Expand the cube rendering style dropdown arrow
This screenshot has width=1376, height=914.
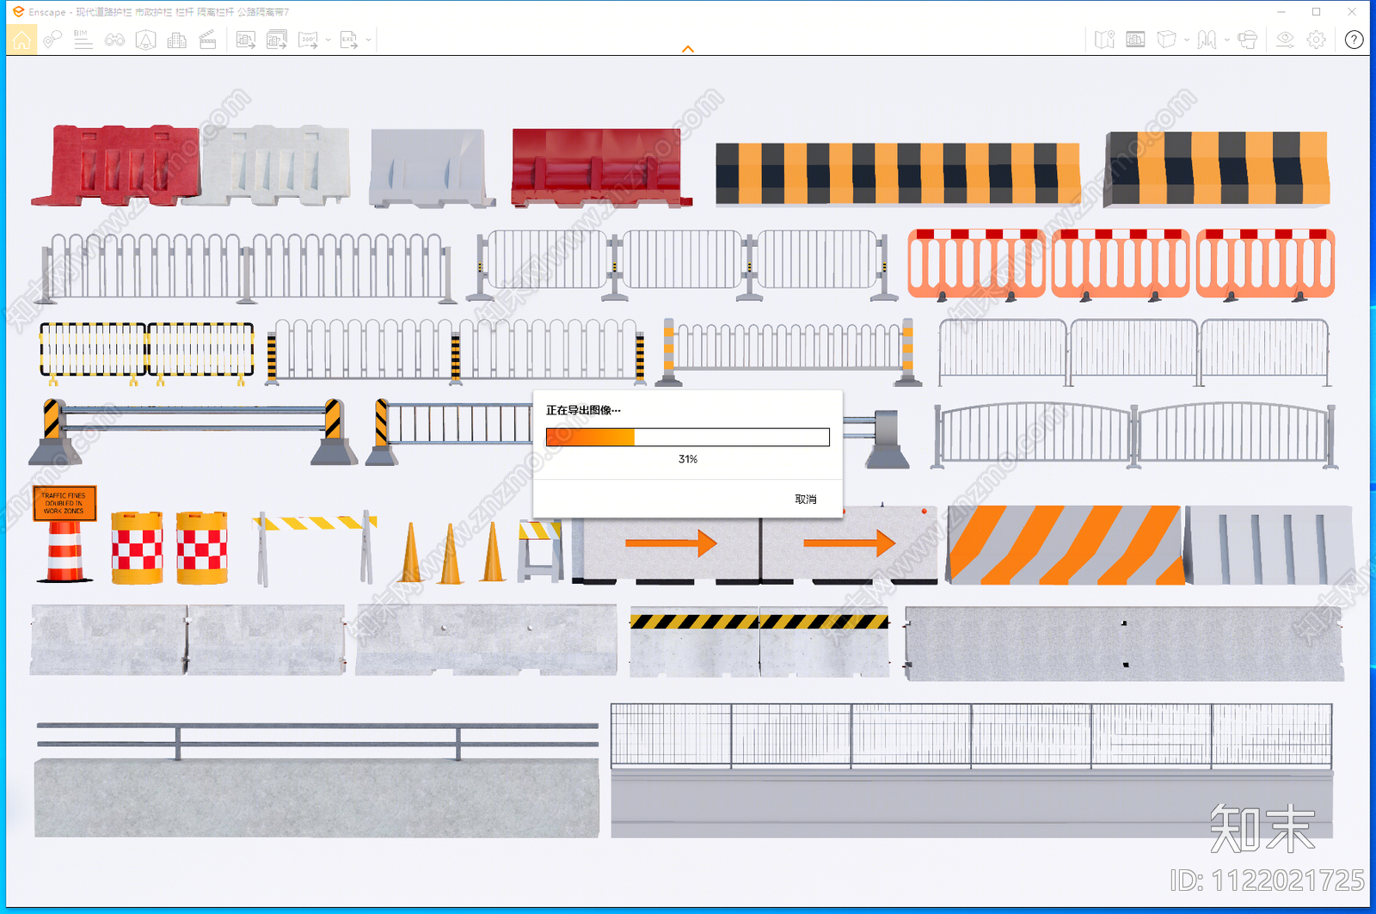tap(1186, 40)
